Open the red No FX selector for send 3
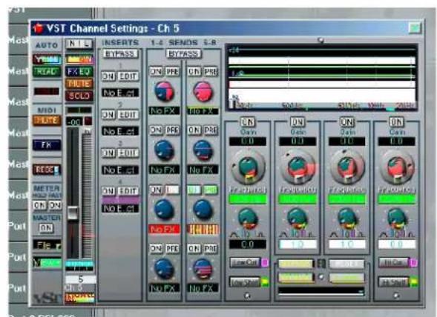 click(164, 229)
